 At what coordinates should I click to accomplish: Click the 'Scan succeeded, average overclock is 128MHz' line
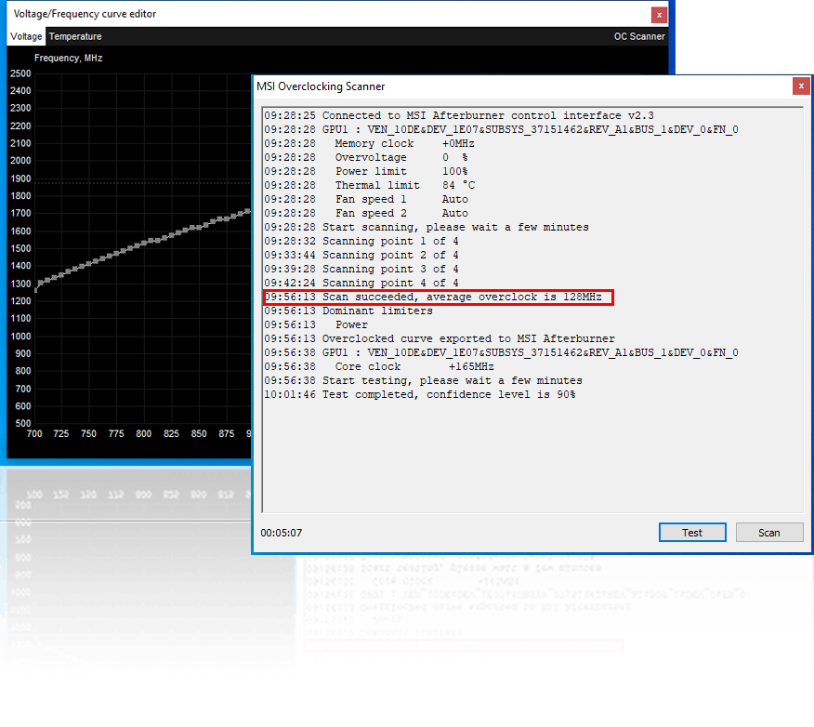point(433,297)
